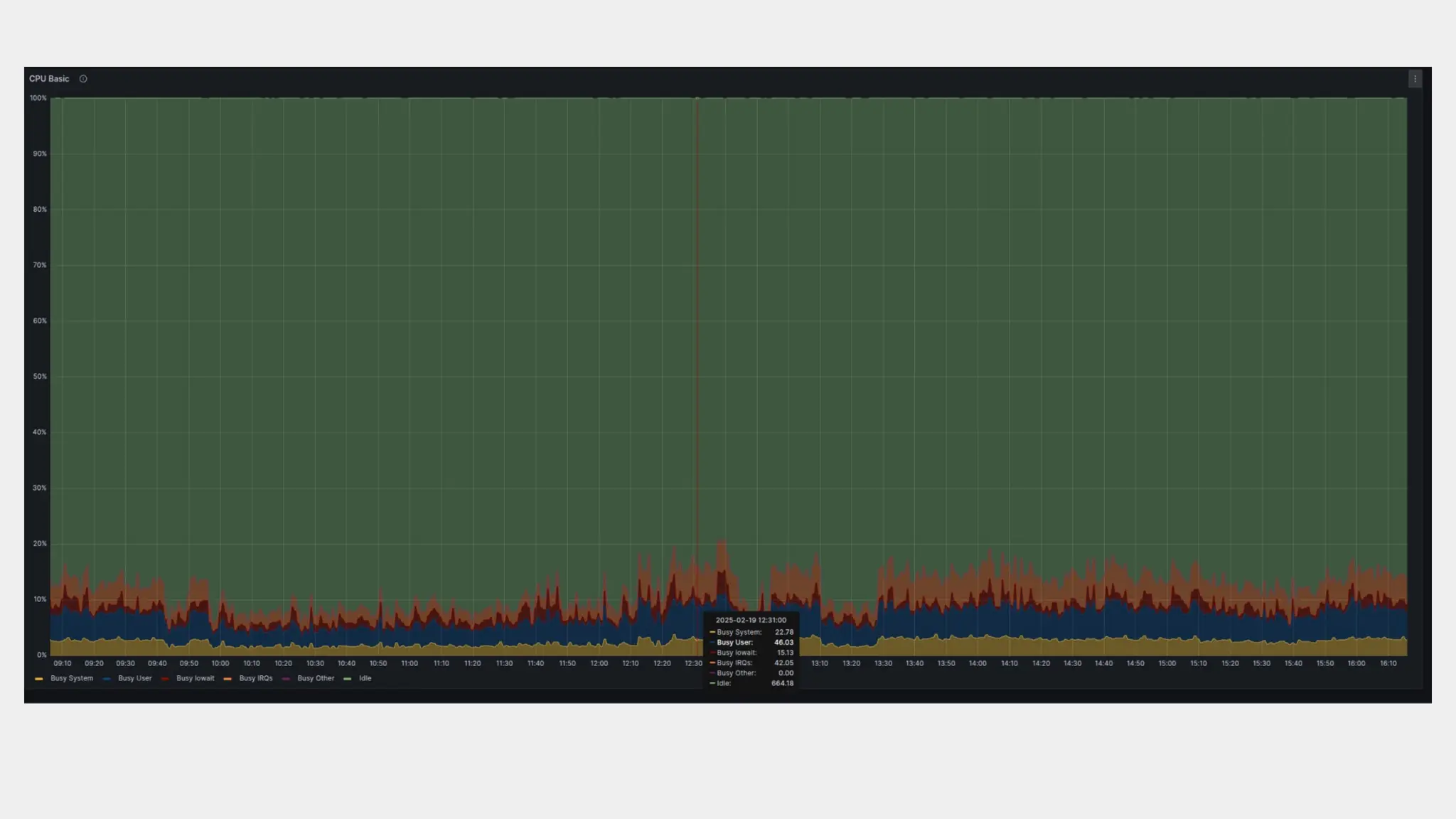Isolate the Busy IRQs legend label
The width and height of the screenshot is (1456, 819).
[x=256, y=678]
